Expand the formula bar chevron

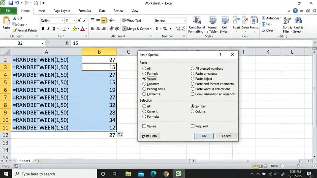(x=315, y=43)
